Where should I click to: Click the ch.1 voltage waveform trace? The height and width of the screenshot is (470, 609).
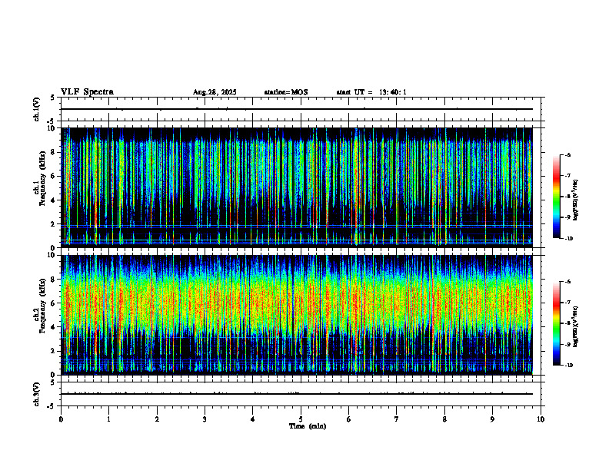point(297,109)
